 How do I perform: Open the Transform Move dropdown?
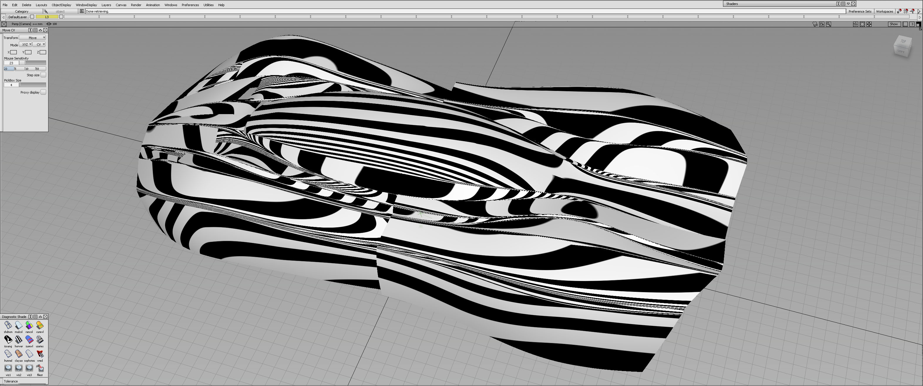click(x=33, y=38)
